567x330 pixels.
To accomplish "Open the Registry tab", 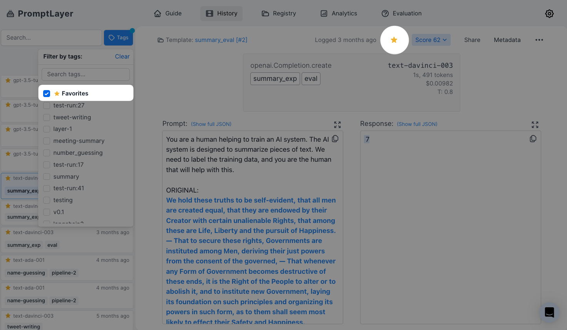I will (x=279, y=13).
